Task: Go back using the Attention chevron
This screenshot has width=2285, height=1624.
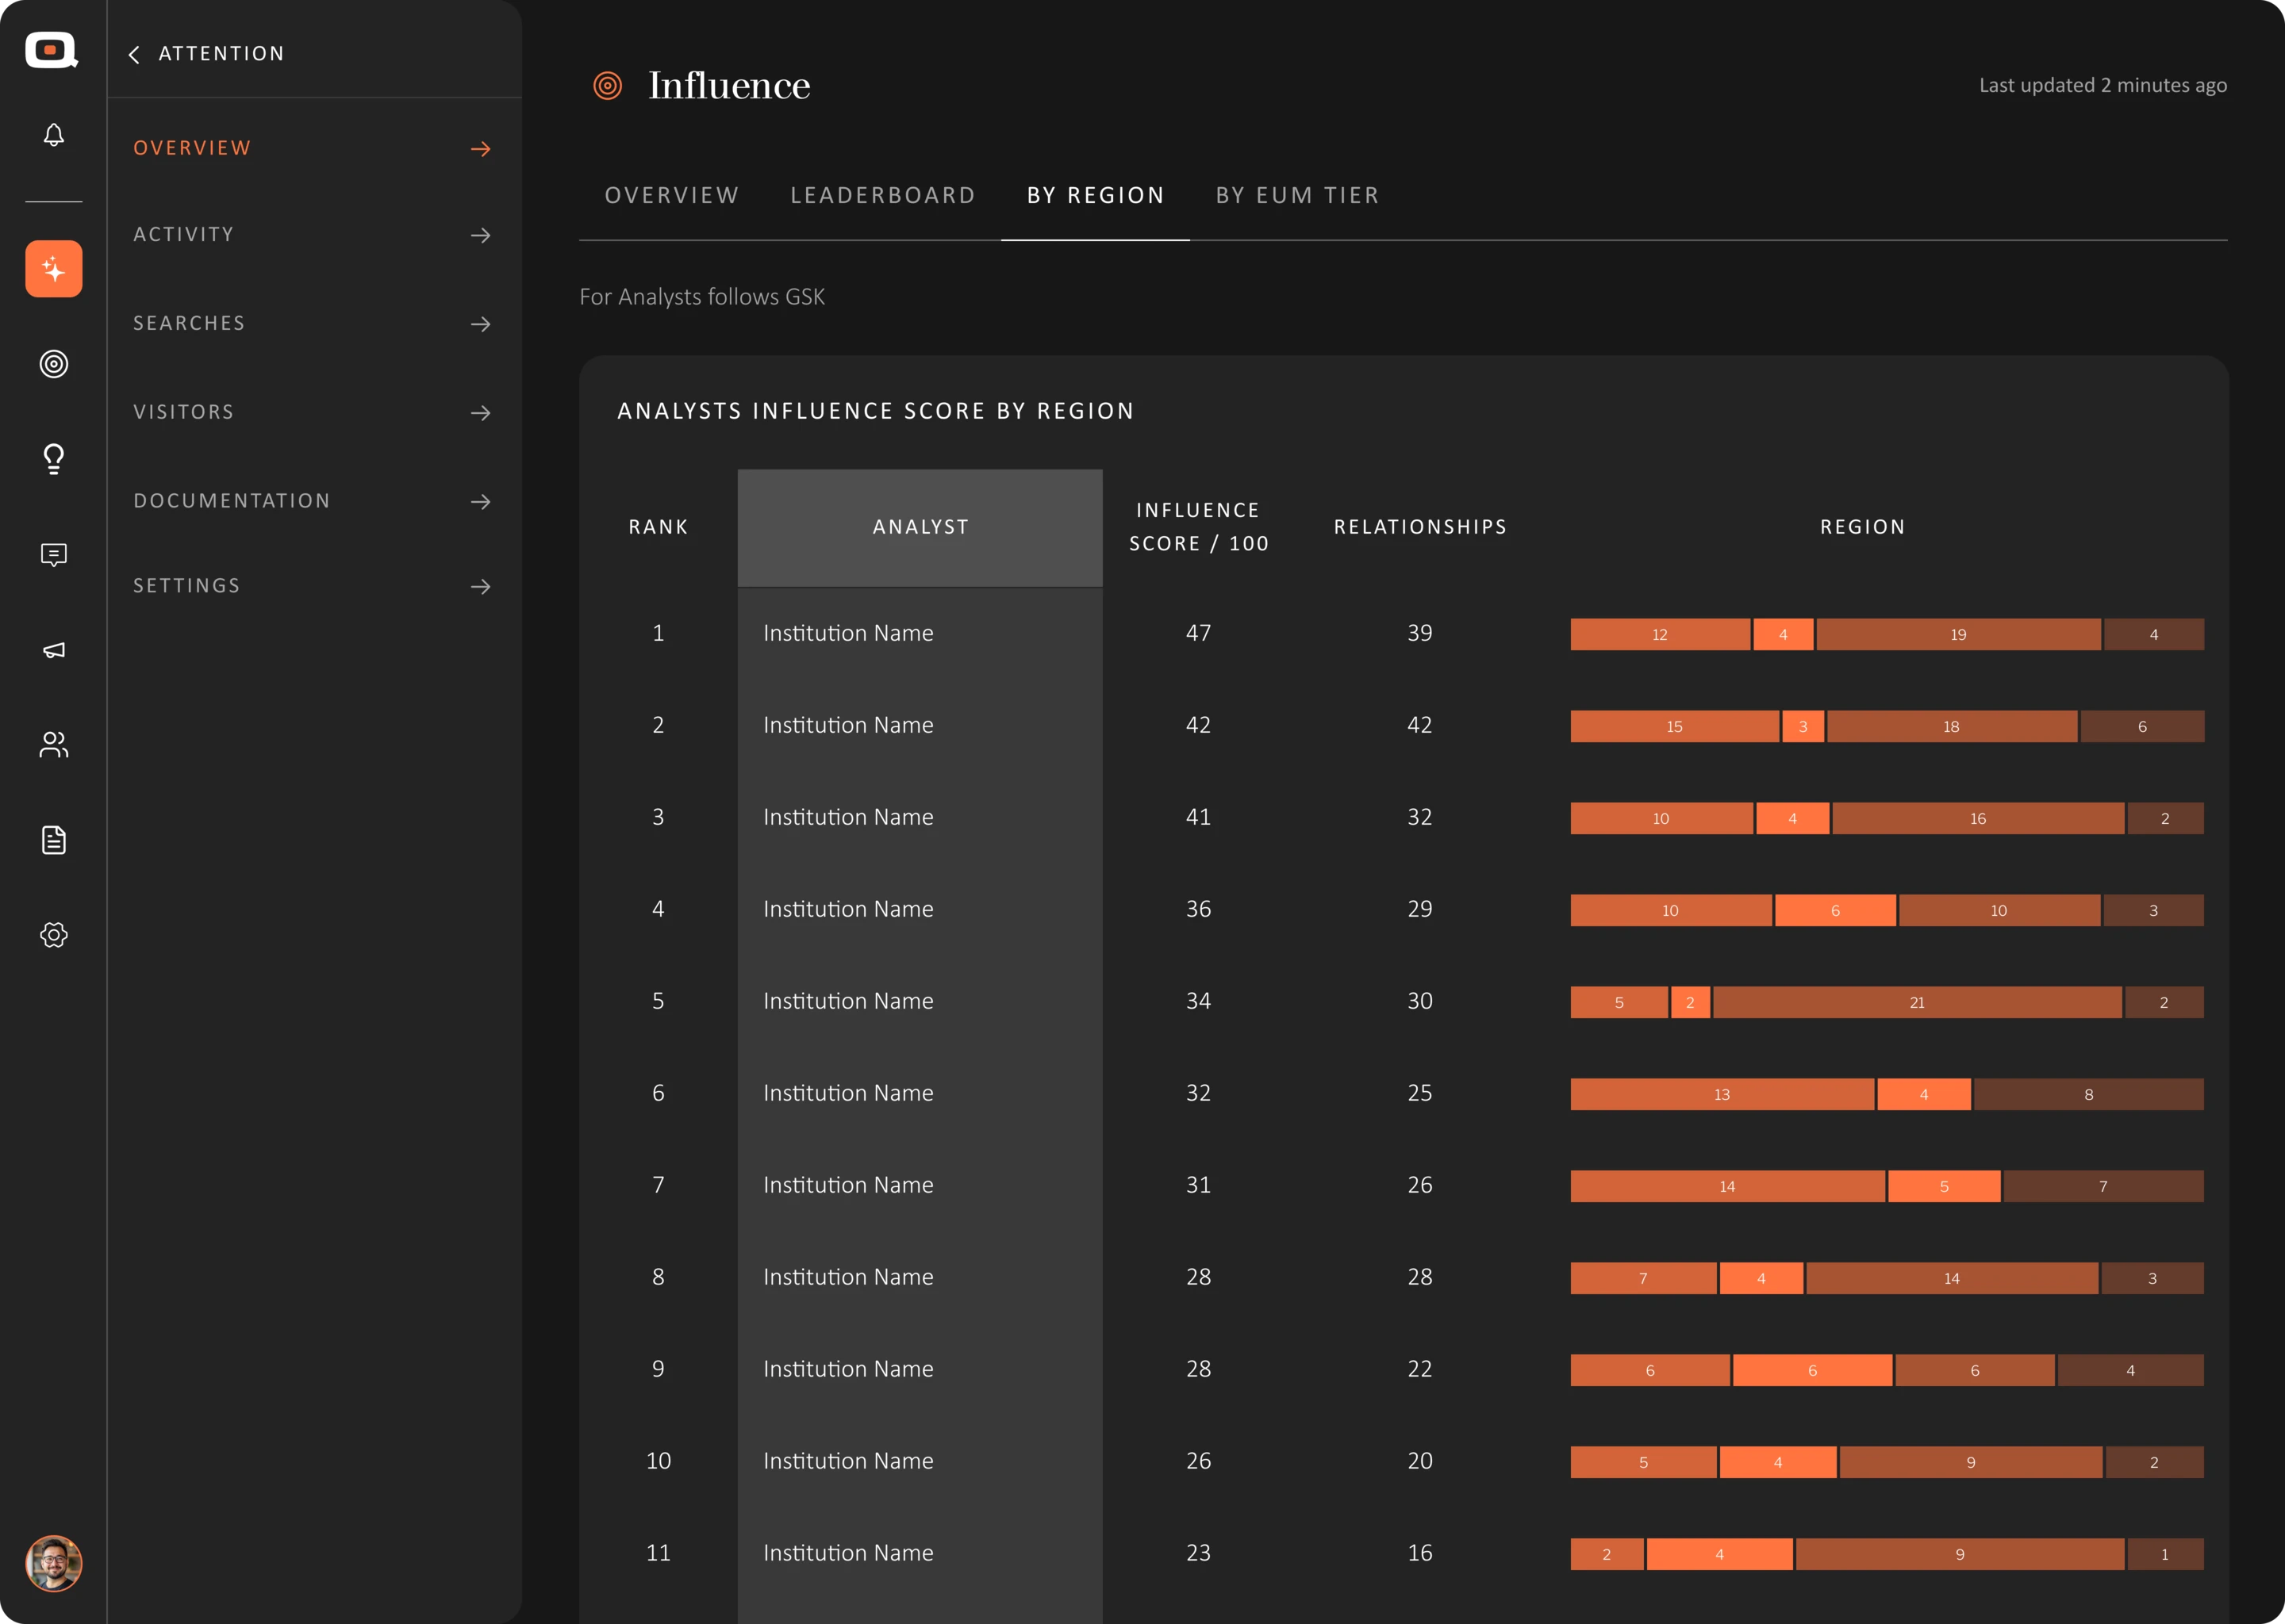Action: pyautogui.click(x=134, y=54)
